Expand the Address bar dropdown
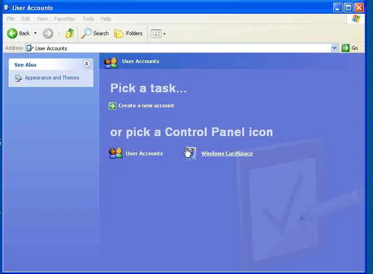The width and height of the screenshot is (373, 274). coord(334,48)
